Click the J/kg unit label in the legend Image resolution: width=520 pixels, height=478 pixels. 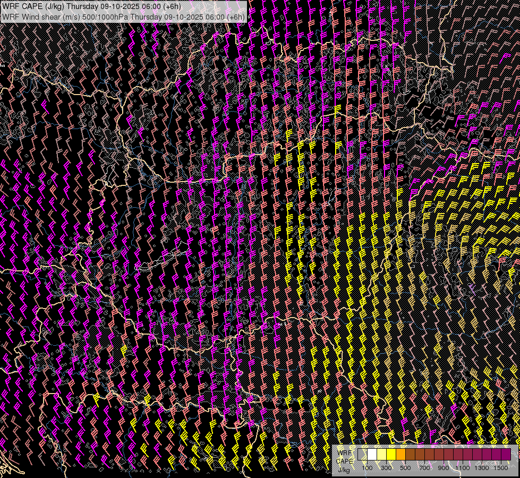[x=344, y=470]
